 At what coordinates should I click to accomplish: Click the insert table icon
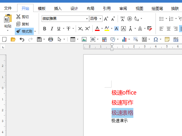coord(73,39)
